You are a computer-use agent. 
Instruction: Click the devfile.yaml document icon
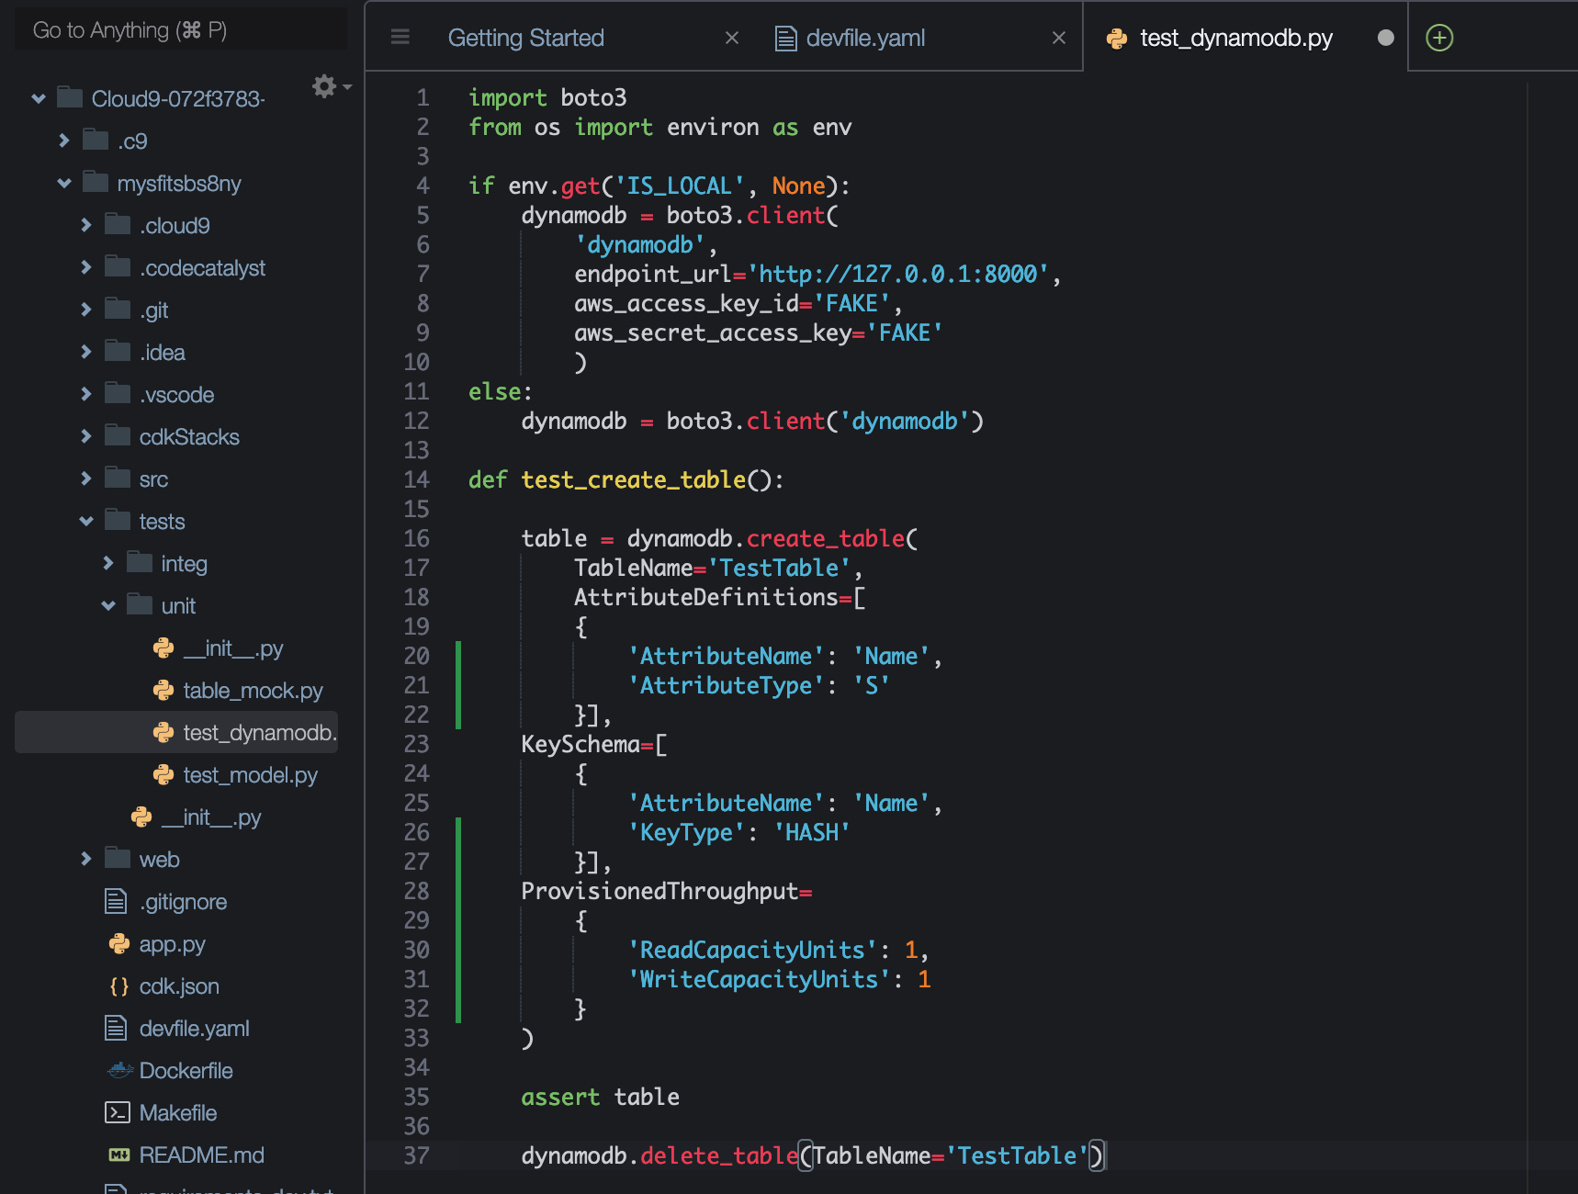(x=115, y=1028)
